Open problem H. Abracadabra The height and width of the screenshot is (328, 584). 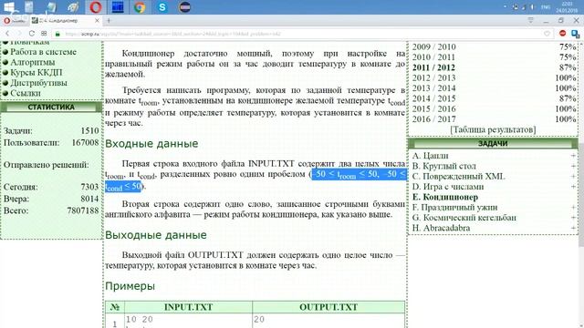click(441, 228)
